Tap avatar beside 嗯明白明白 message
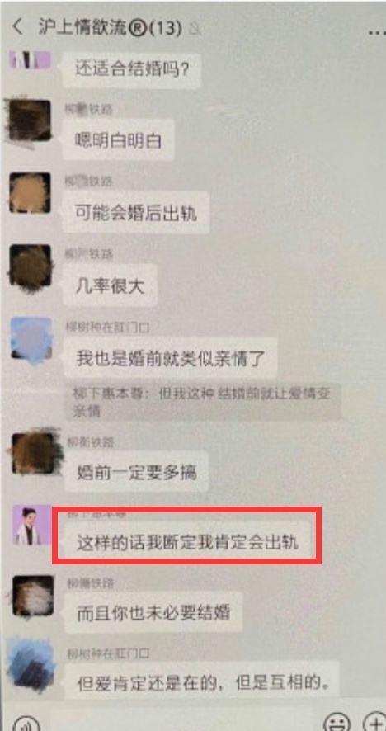This screenshot has width=386, height=731. 30,120
